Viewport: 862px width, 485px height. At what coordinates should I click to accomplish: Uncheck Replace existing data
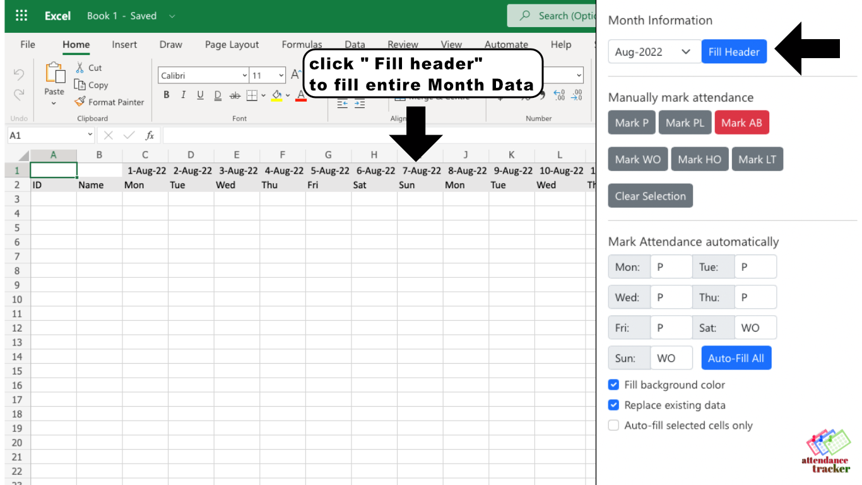613,405
